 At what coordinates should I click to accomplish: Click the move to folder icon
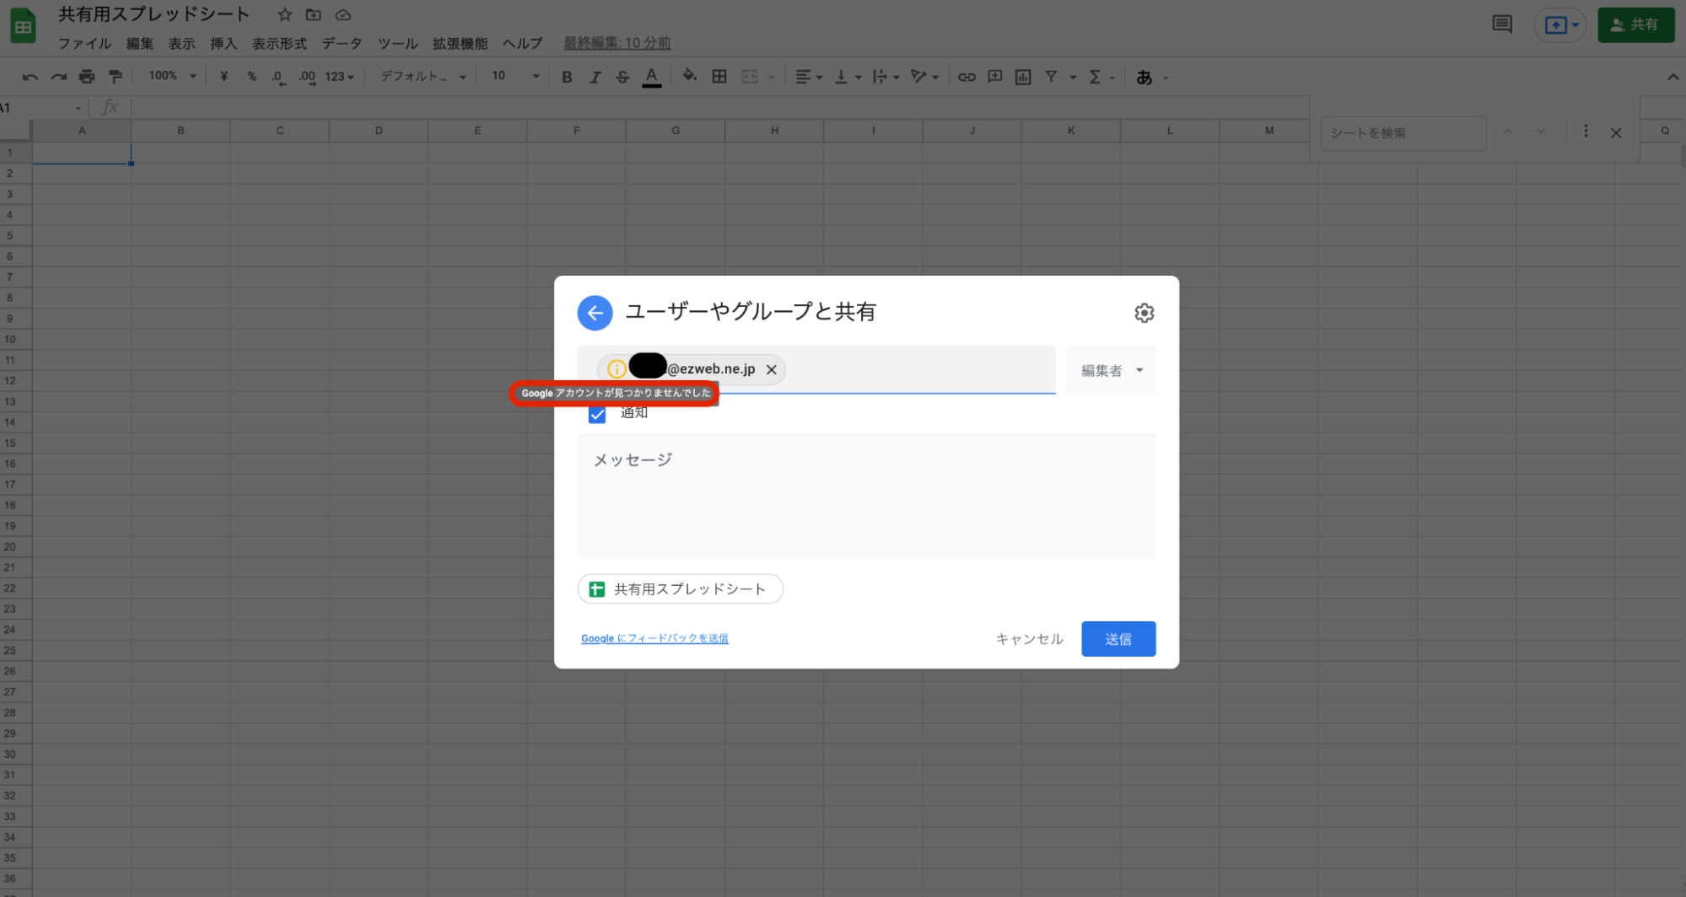click(x=313, y=15)
